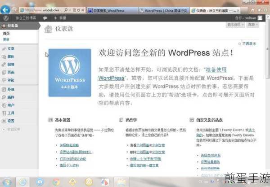Viewport: 270px width, 187px height.
Task: Click the blue WordPress welcome logo image
Action: (70, 73)
